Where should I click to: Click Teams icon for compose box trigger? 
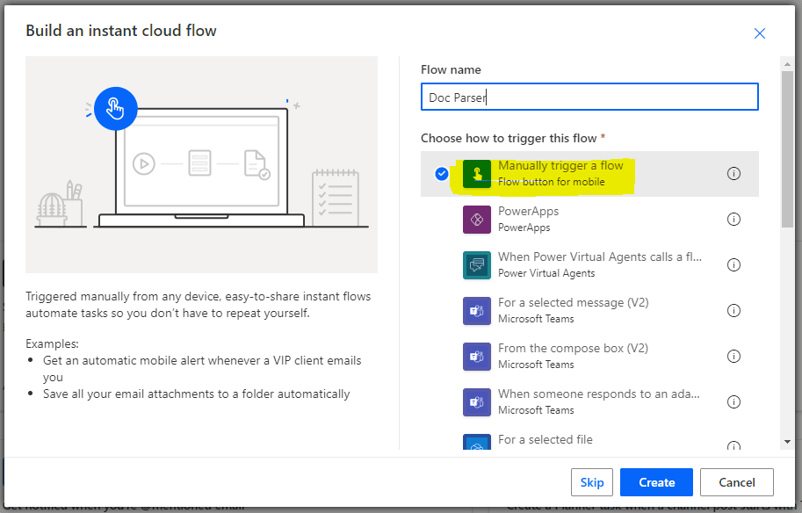pos(477,357)
